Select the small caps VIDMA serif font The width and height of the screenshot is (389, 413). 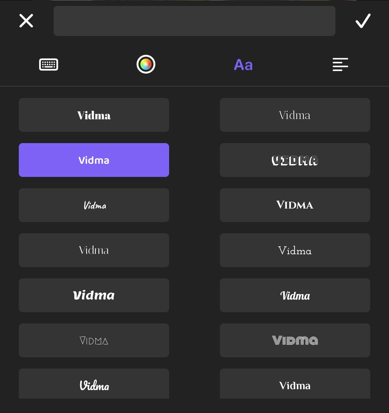pyautogui.click(x=295, y=205)
